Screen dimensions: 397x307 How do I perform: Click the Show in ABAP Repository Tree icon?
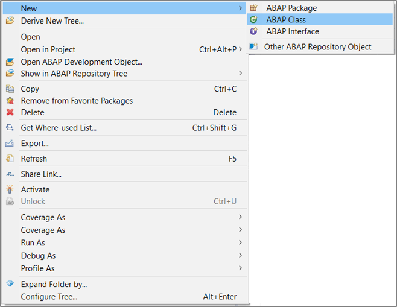[x=10, y=74]
